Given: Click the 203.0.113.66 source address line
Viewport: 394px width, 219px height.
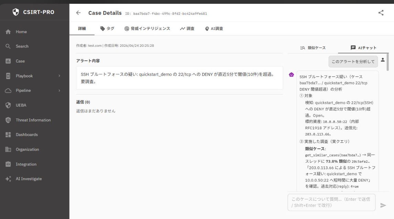Looking at the screenshot, I should click(318, 134).
